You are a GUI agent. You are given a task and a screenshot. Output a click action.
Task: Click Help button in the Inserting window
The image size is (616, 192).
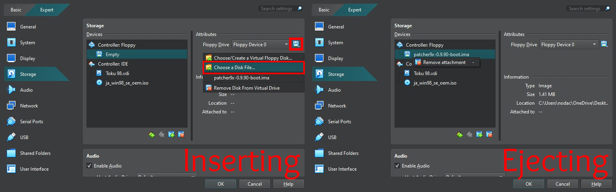[x=289, y=184]
